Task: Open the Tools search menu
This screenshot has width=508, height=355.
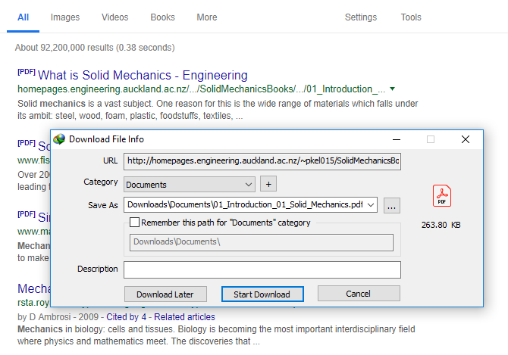Action: (x=411, y=17)
